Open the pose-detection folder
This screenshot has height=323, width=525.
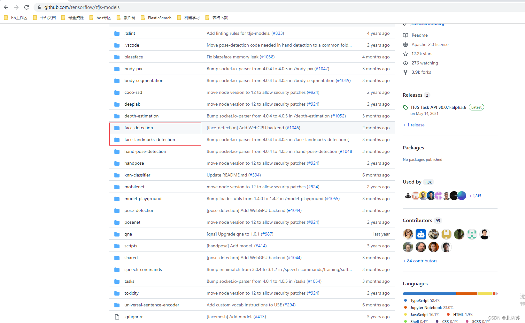pos(139,210)
